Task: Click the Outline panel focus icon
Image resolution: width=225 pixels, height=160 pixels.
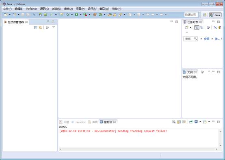Action: (203, 72)
